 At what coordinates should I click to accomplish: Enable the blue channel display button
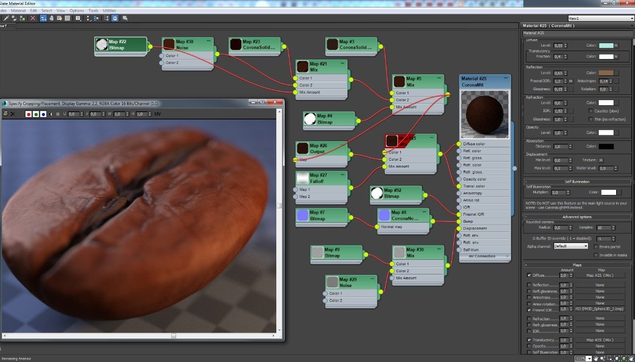tap(43, 114)
